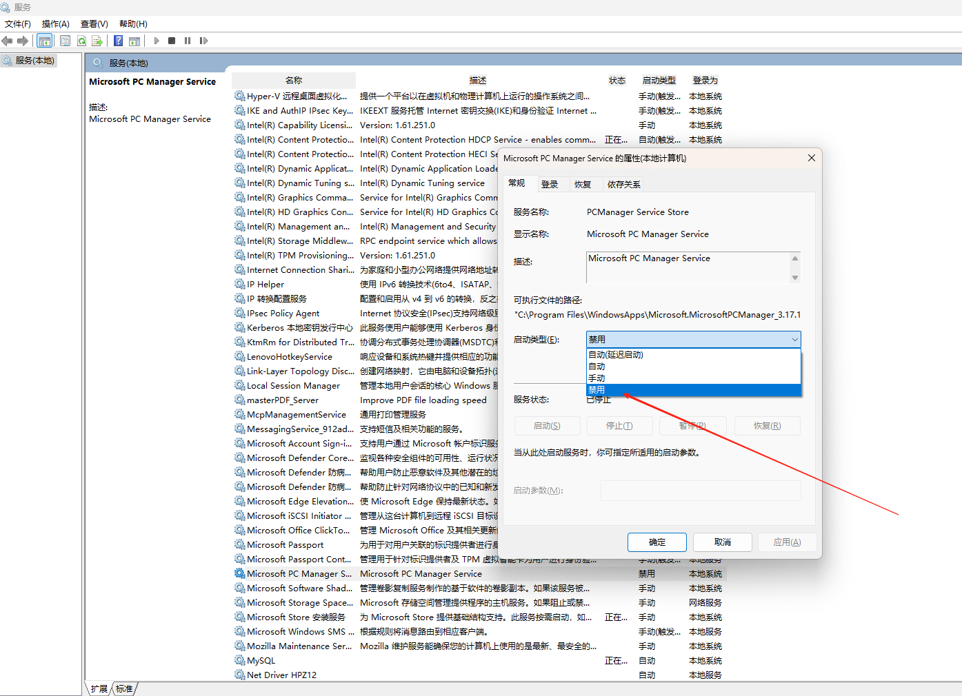Click the 启动(S) start button in the dialog
Image resolution: width=962 pixels, height=696 pixels.
pyautogui.click(x=547, y=426)
